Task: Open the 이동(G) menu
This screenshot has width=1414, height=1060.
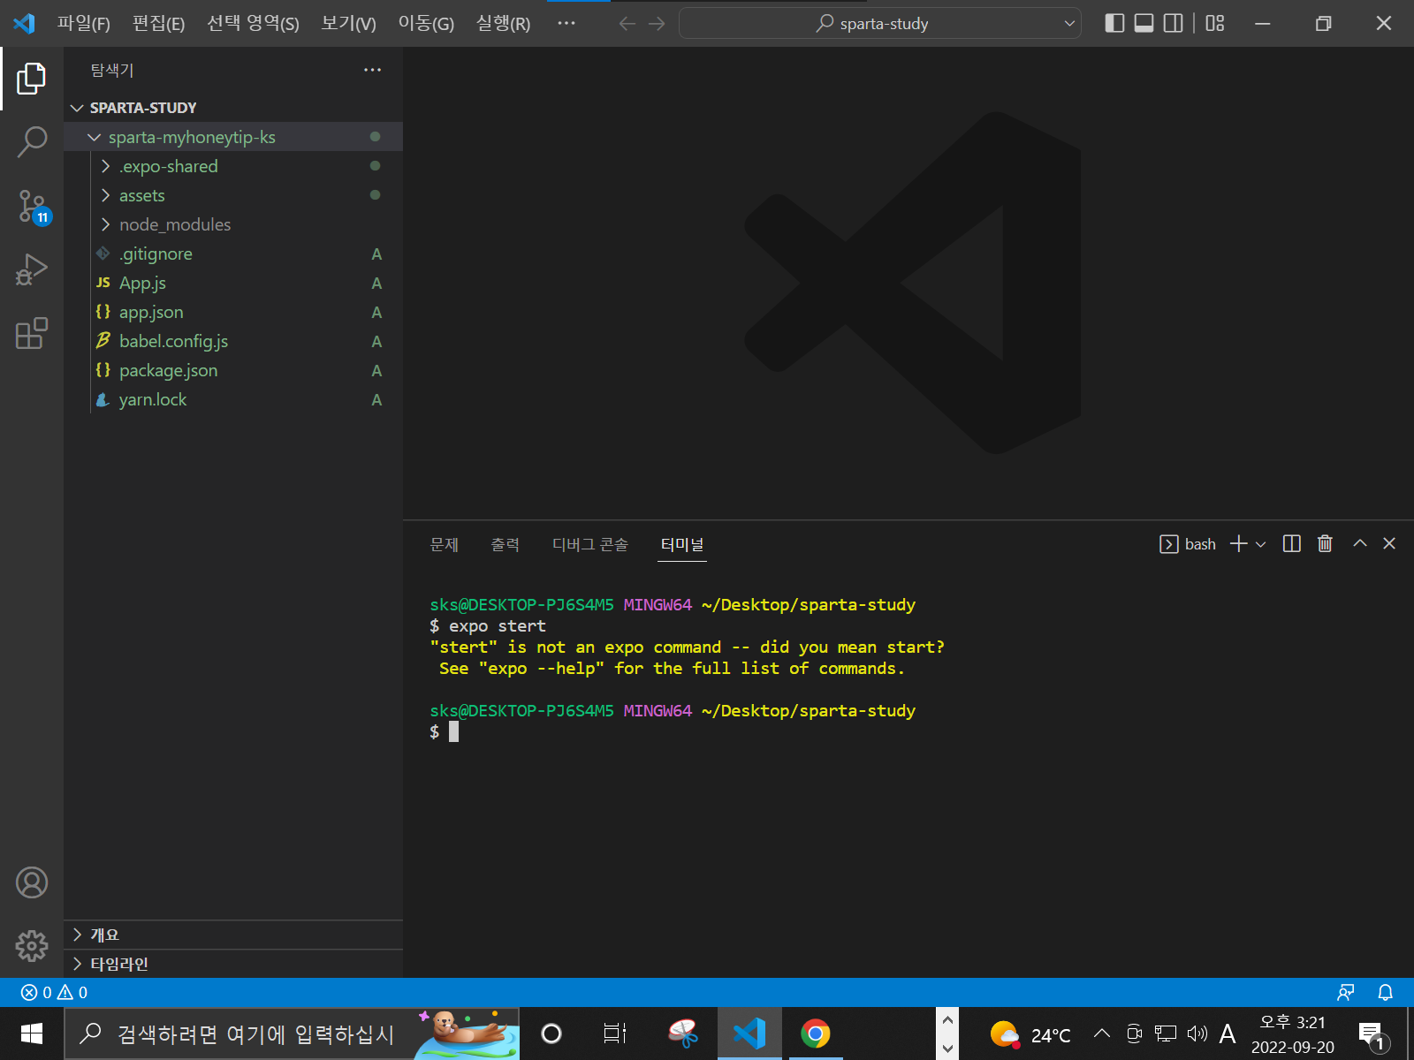Action: click(x=426, y=24)
